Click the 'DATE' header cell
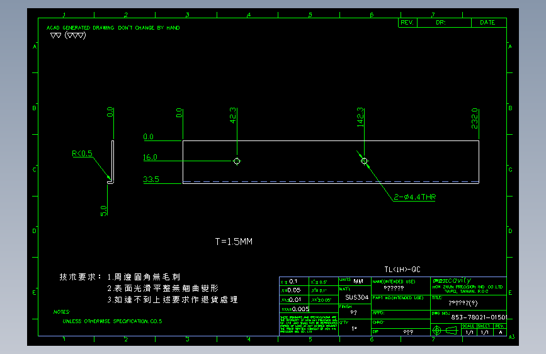 point(489,22)
